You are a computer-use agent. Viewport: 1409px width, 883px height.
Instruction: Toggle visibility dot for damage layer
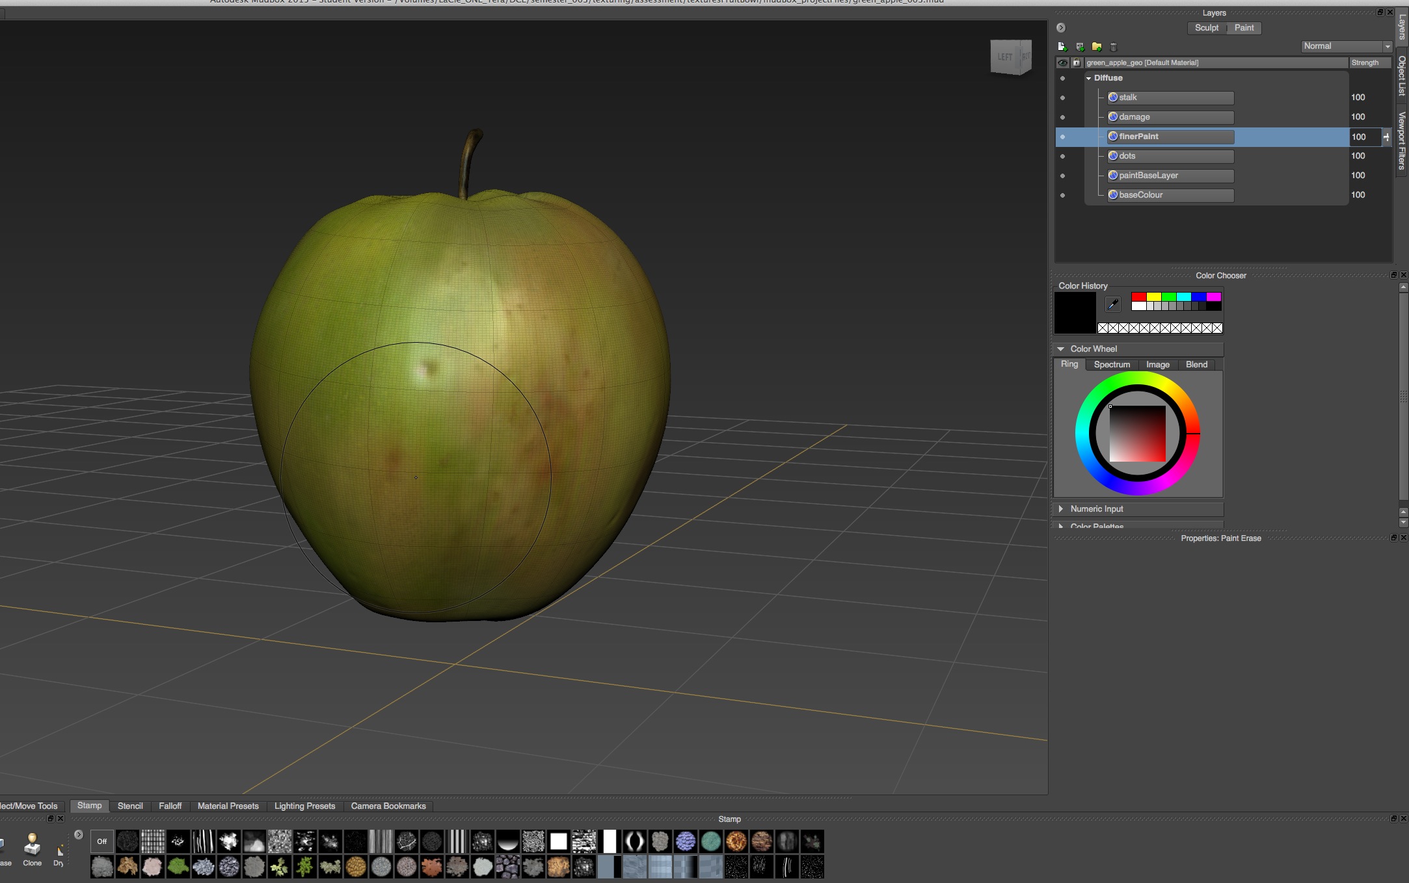click(1062, 117)
